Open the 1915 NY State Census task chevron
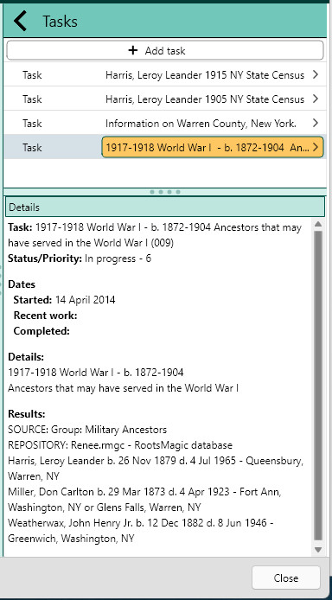The image size is (332, 600). pyautogui.click(x=316, y=74)
